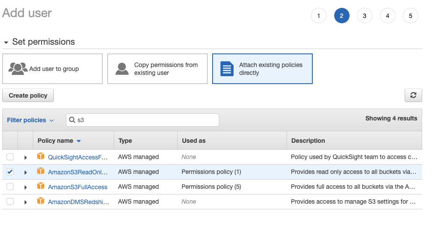437x233 pixels.
Task: Choose Attach existing policies directly
Action: tap(262, 69)
